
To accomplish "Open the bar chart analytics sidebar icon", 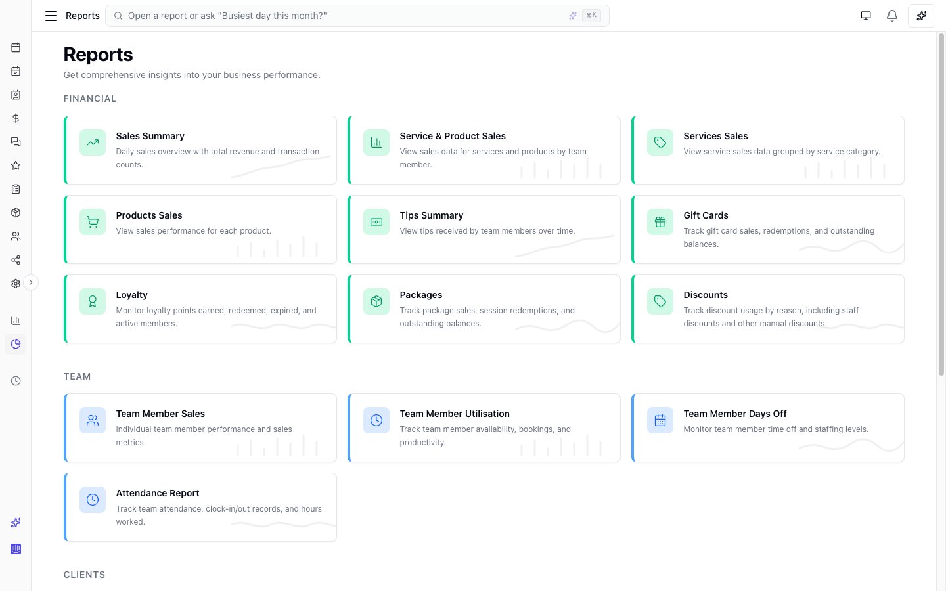I will pyautogui.click(x=16, y=320).
